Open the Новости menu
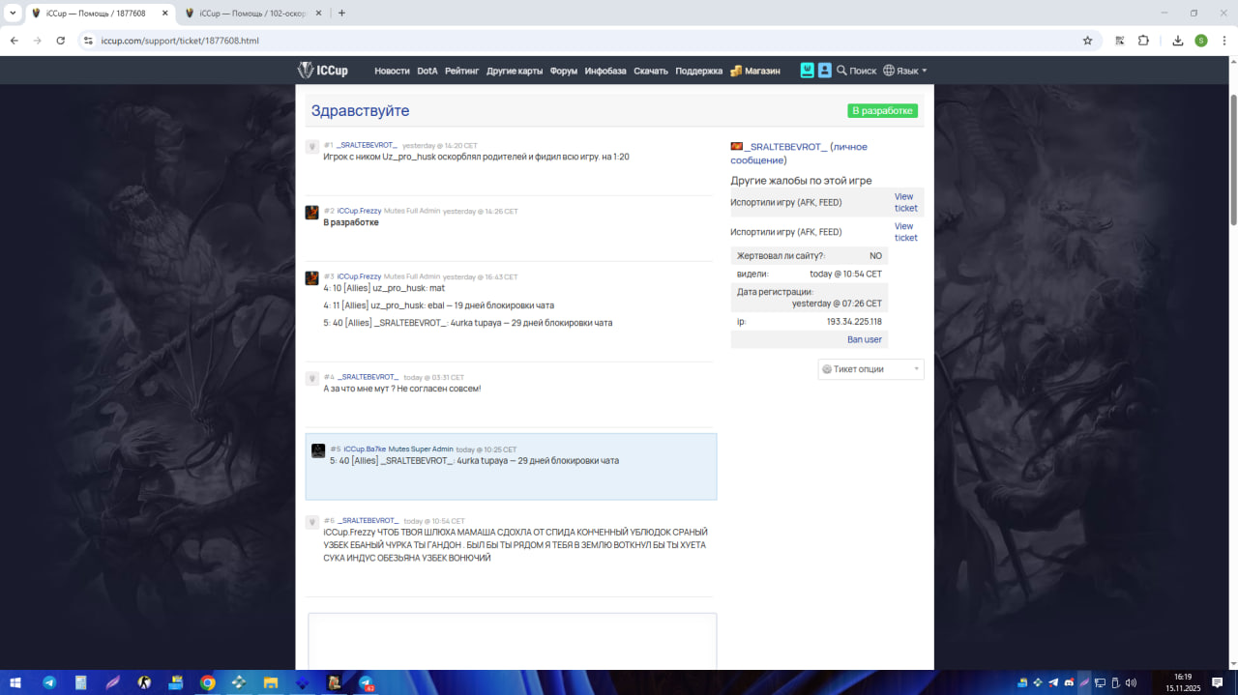Screen dimensions: 1238x695 (392, 71)
